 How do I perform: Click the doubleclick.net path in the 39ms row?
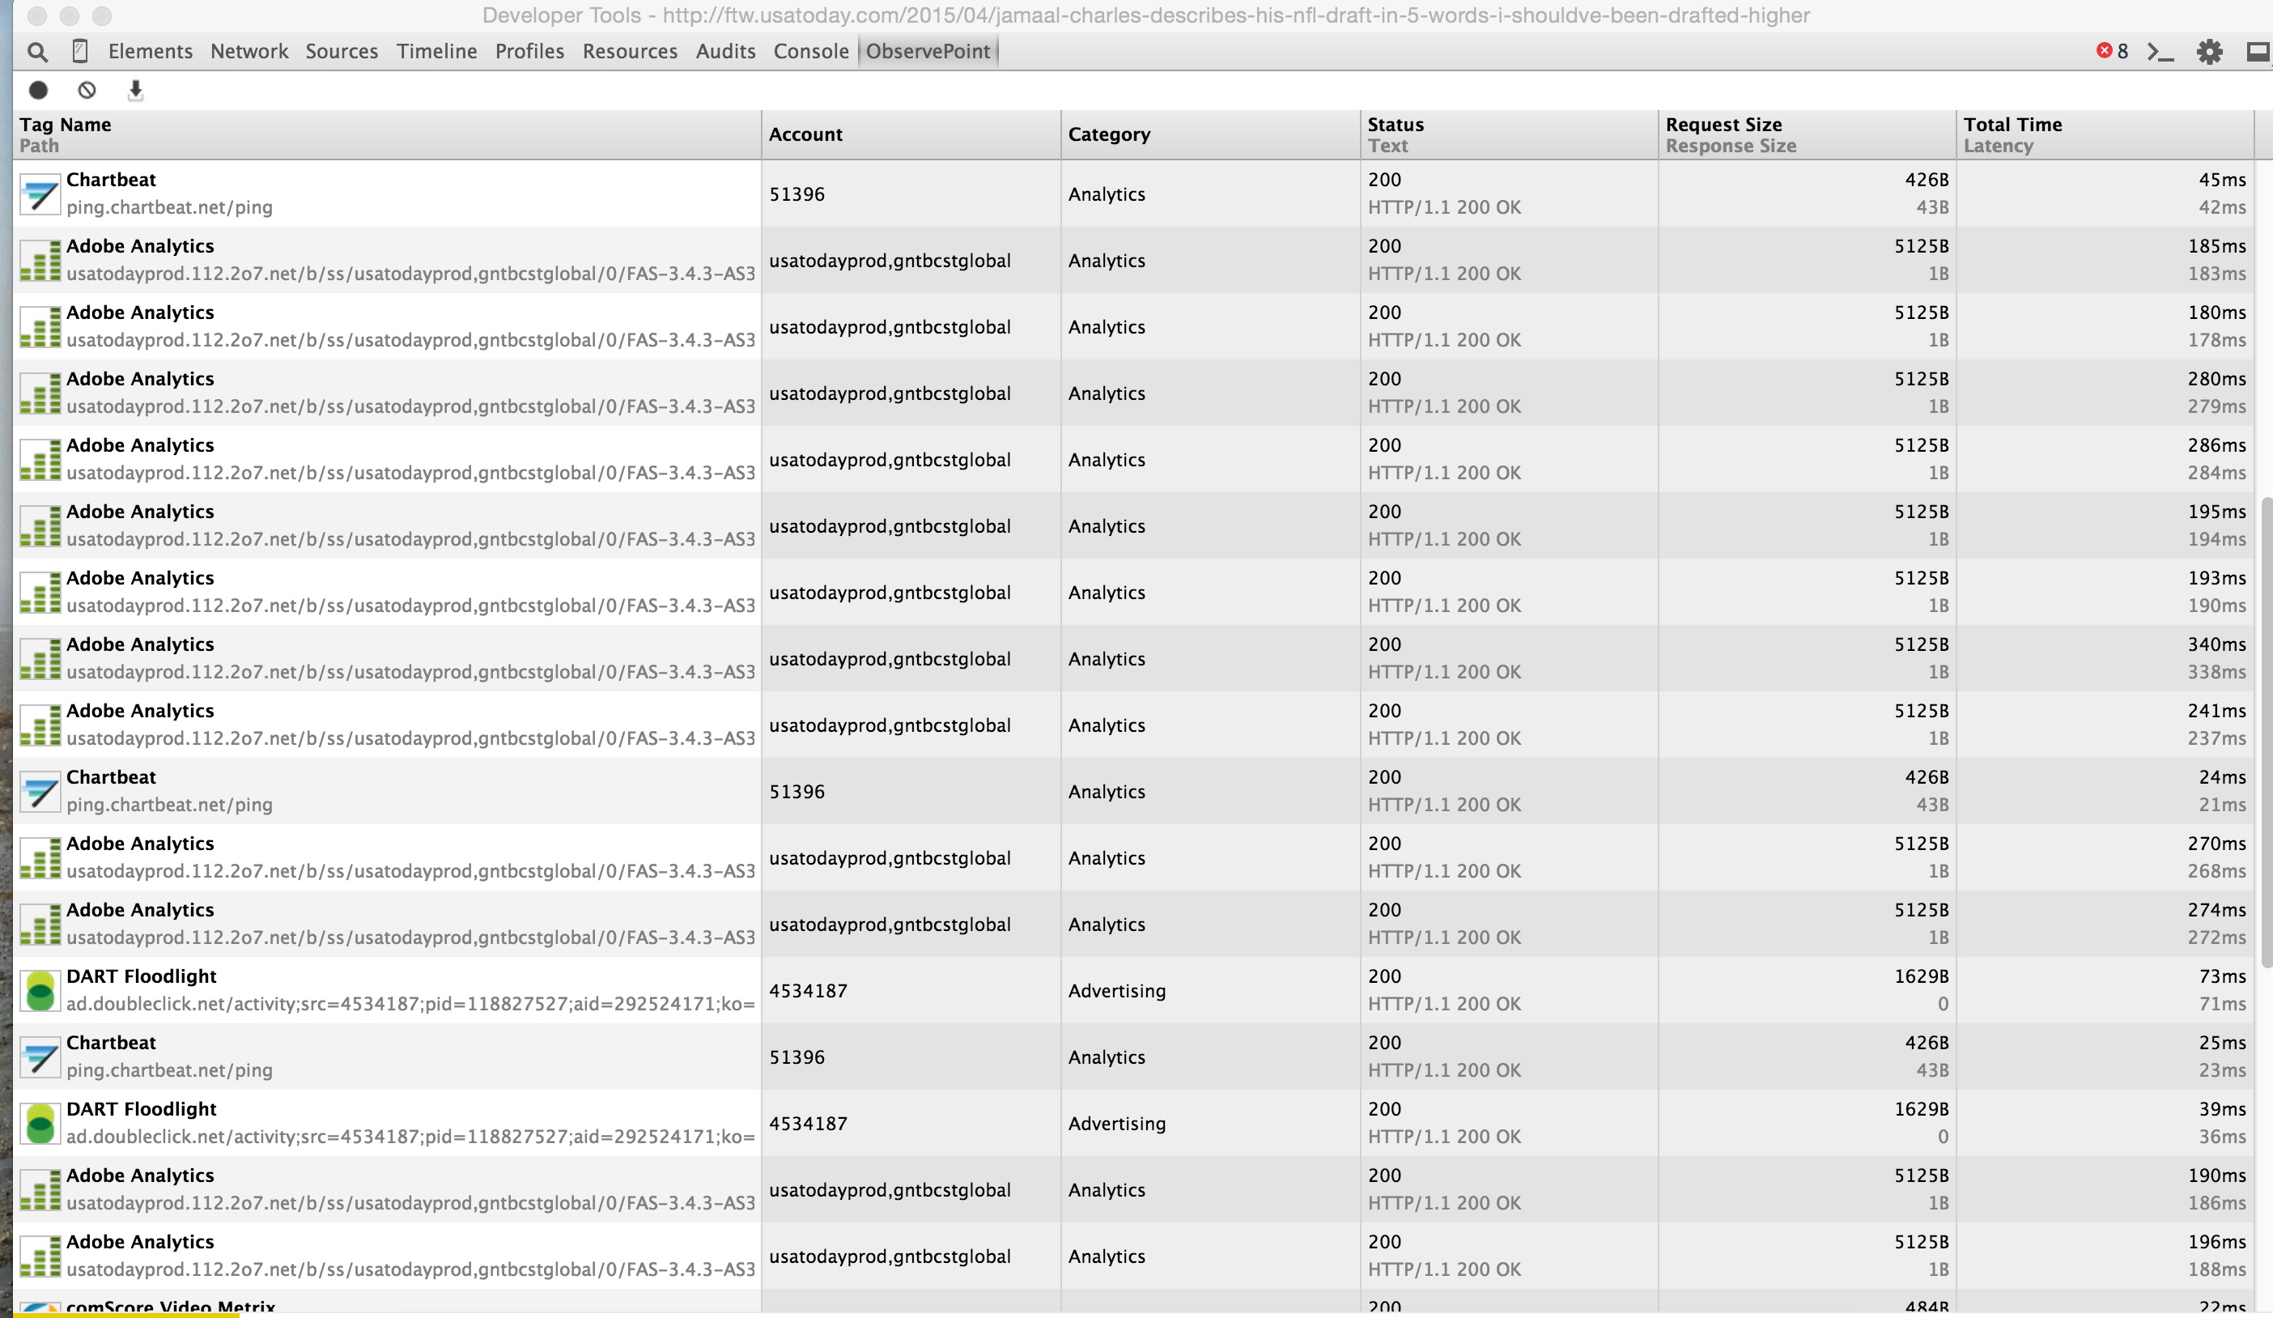coord(410,1137)
